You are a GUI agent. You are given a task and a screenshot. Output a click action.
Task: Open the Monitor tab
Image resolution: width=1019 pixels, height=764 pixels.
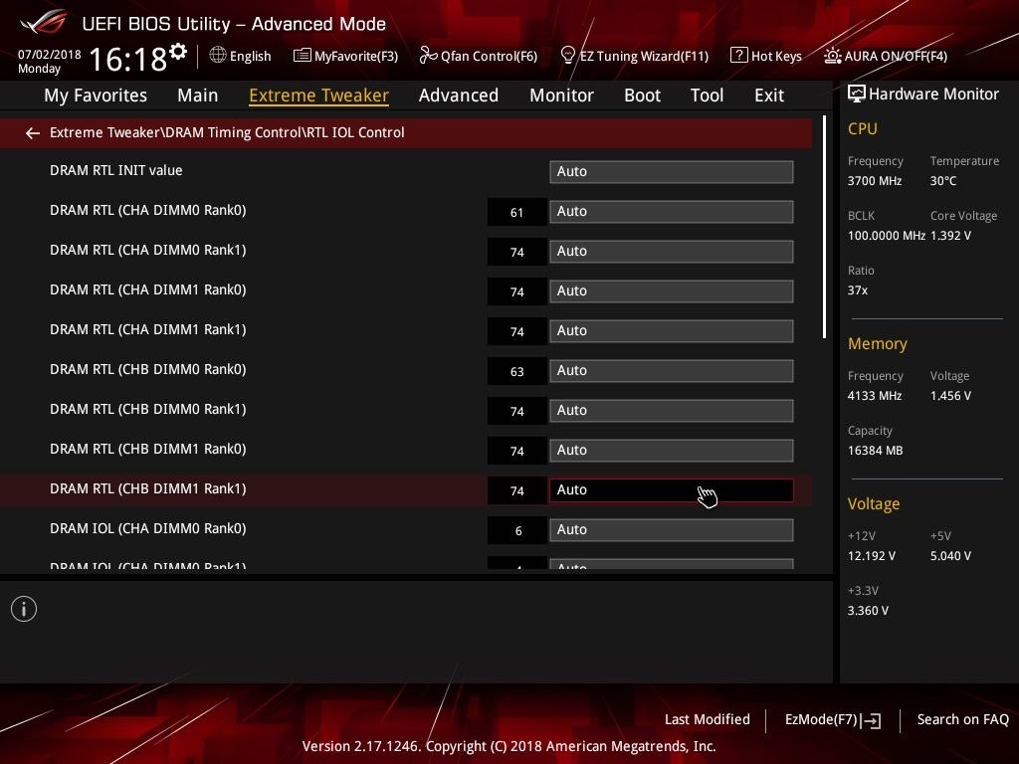pos(561,95)
